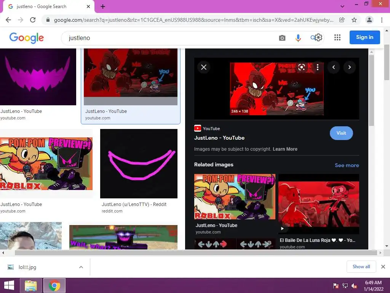Viewport: 390px width, 293px height.
Task: Open the preview image three-dot options
Action: click(318, 67)
